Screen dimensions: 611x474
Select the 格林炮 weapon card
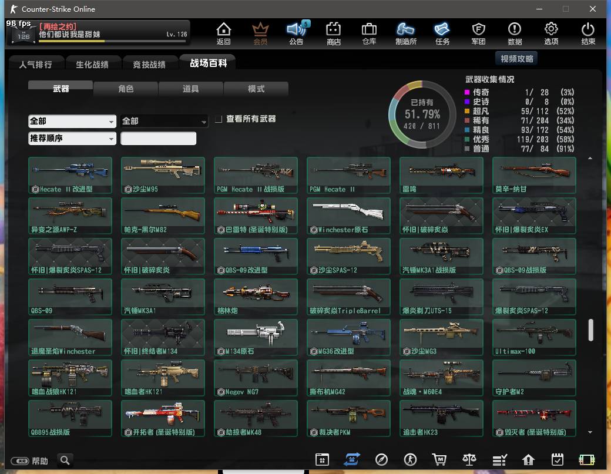click(256, 297)
